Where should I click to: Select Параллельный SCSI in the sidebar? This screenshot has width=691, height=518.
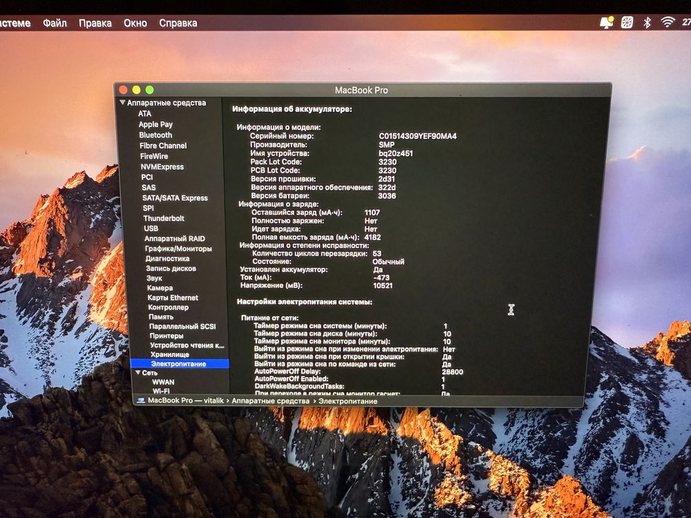click(x=182, y=327)
